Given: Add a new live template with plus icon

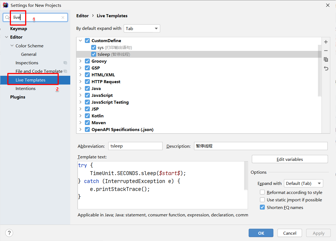Looking at the screenshot, I should [x=326, y=42].
